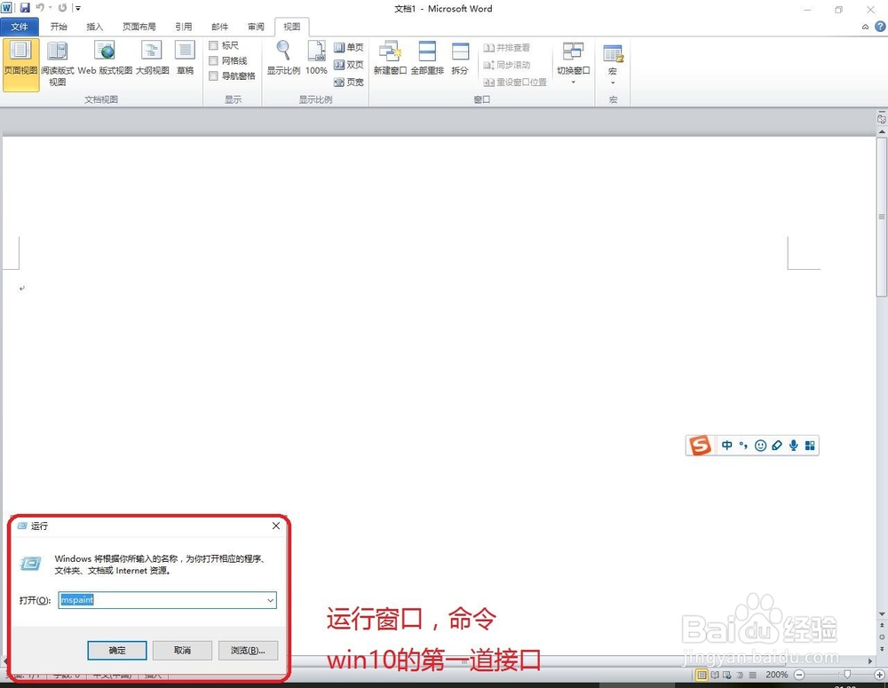888x688 pixels.
Task: Click the Save icon in quick access toolbar
Action: tap(24, 7)
